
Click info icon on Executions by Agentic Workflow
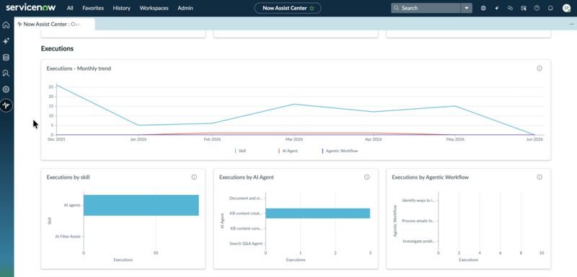pos(539,177)
